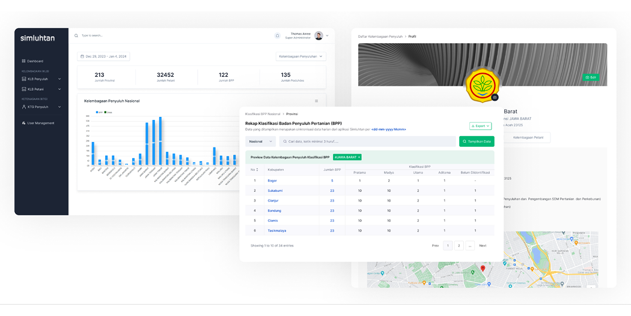Click the 32452 Jumlah Petani stat
The image size is (631, 316).
(x=165, y=77)
